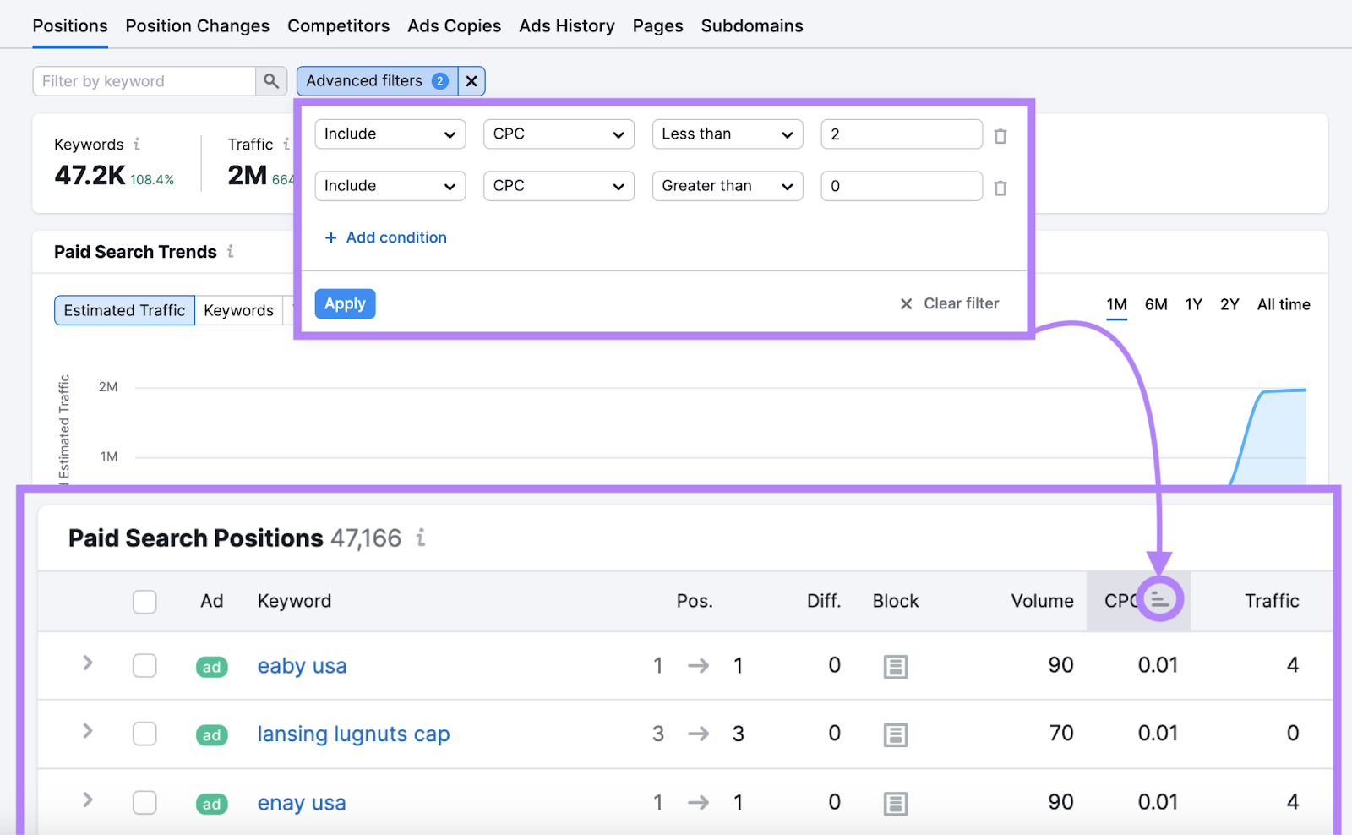1352x835 pixels.
Task: Open the 'Less than' comparison dropdown
Action: (x=727, y=134)
